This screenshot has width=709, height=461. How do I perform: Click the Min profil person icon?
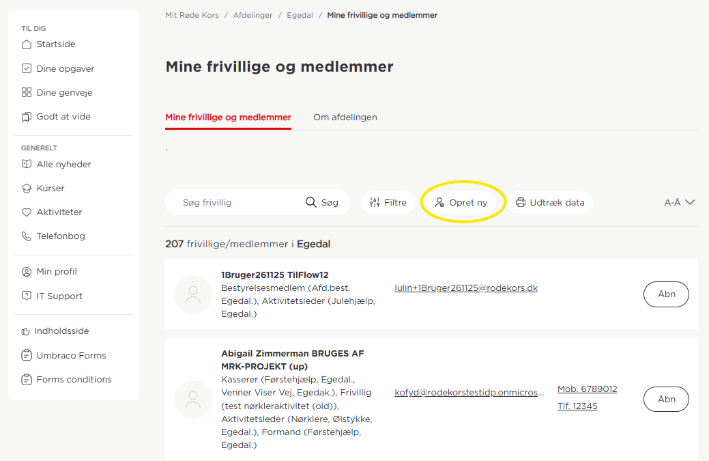coord(27,271)
